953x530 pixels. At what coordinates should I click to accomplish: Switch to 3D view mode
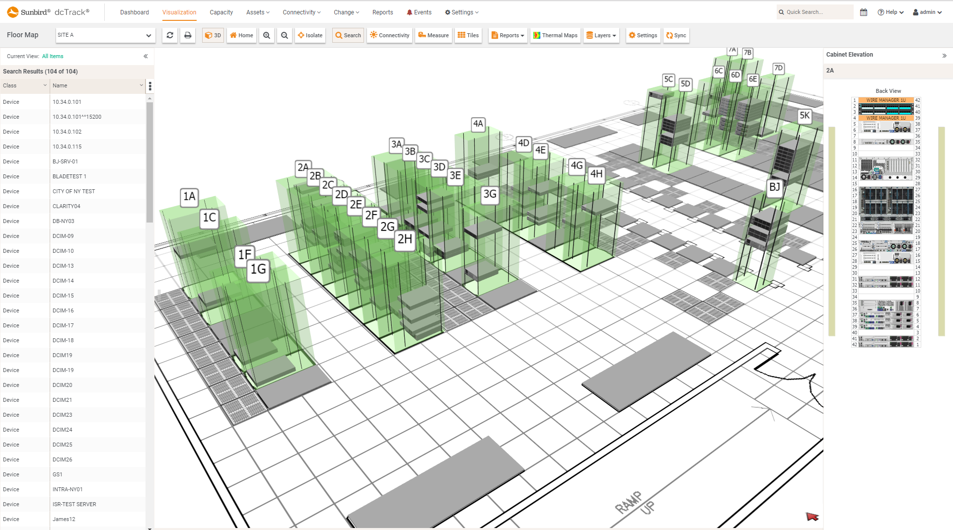[213, 35]
